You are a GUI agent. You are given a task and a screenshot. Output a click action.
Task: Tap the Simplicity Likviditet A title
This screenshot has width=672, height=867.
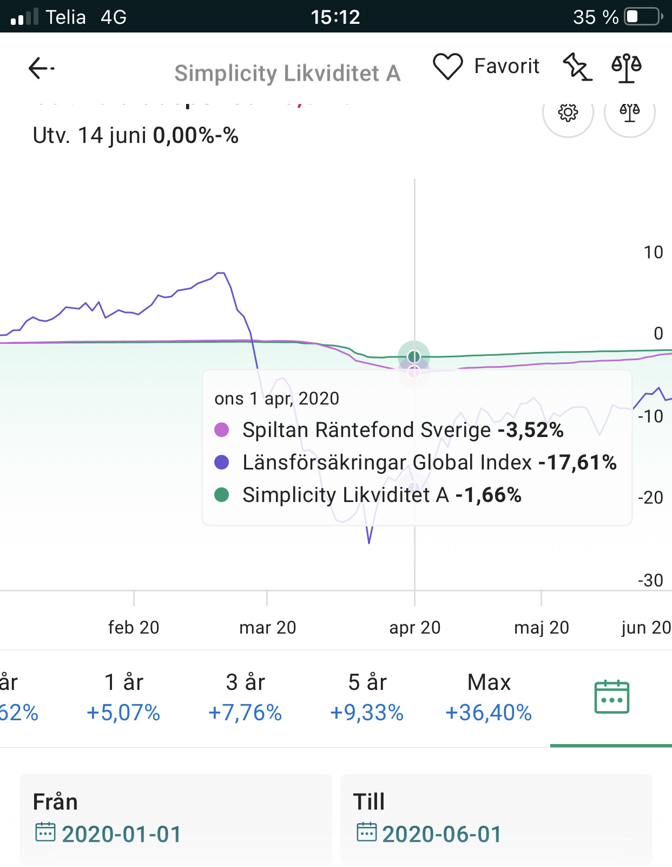point(287,73)
